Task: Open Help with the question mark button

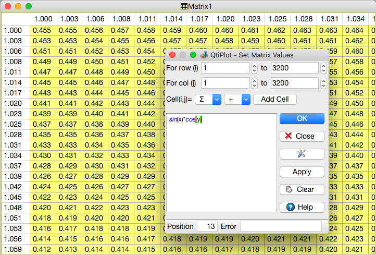Action: [302, 207]
